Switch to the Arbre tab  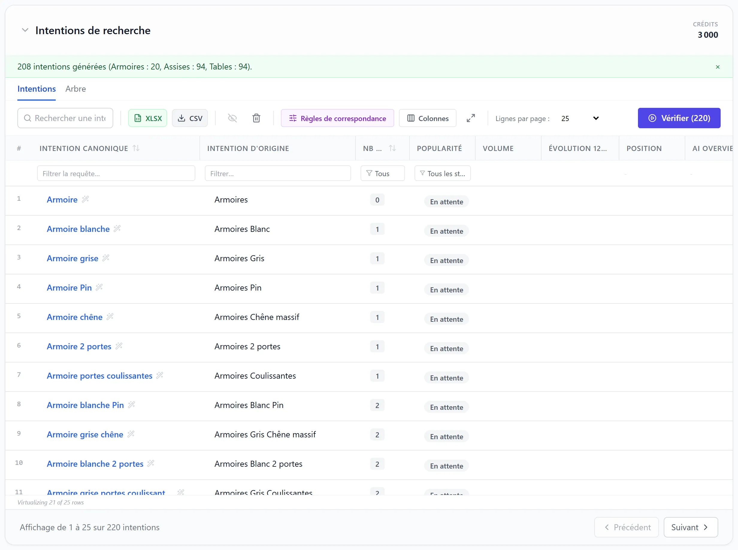pos(75,89)
